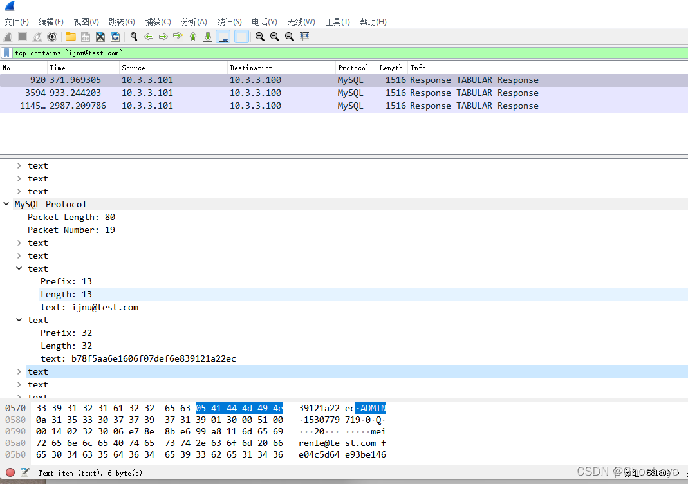
Task: Close the capture file with X icon
Action: click(x=100, y=37)
